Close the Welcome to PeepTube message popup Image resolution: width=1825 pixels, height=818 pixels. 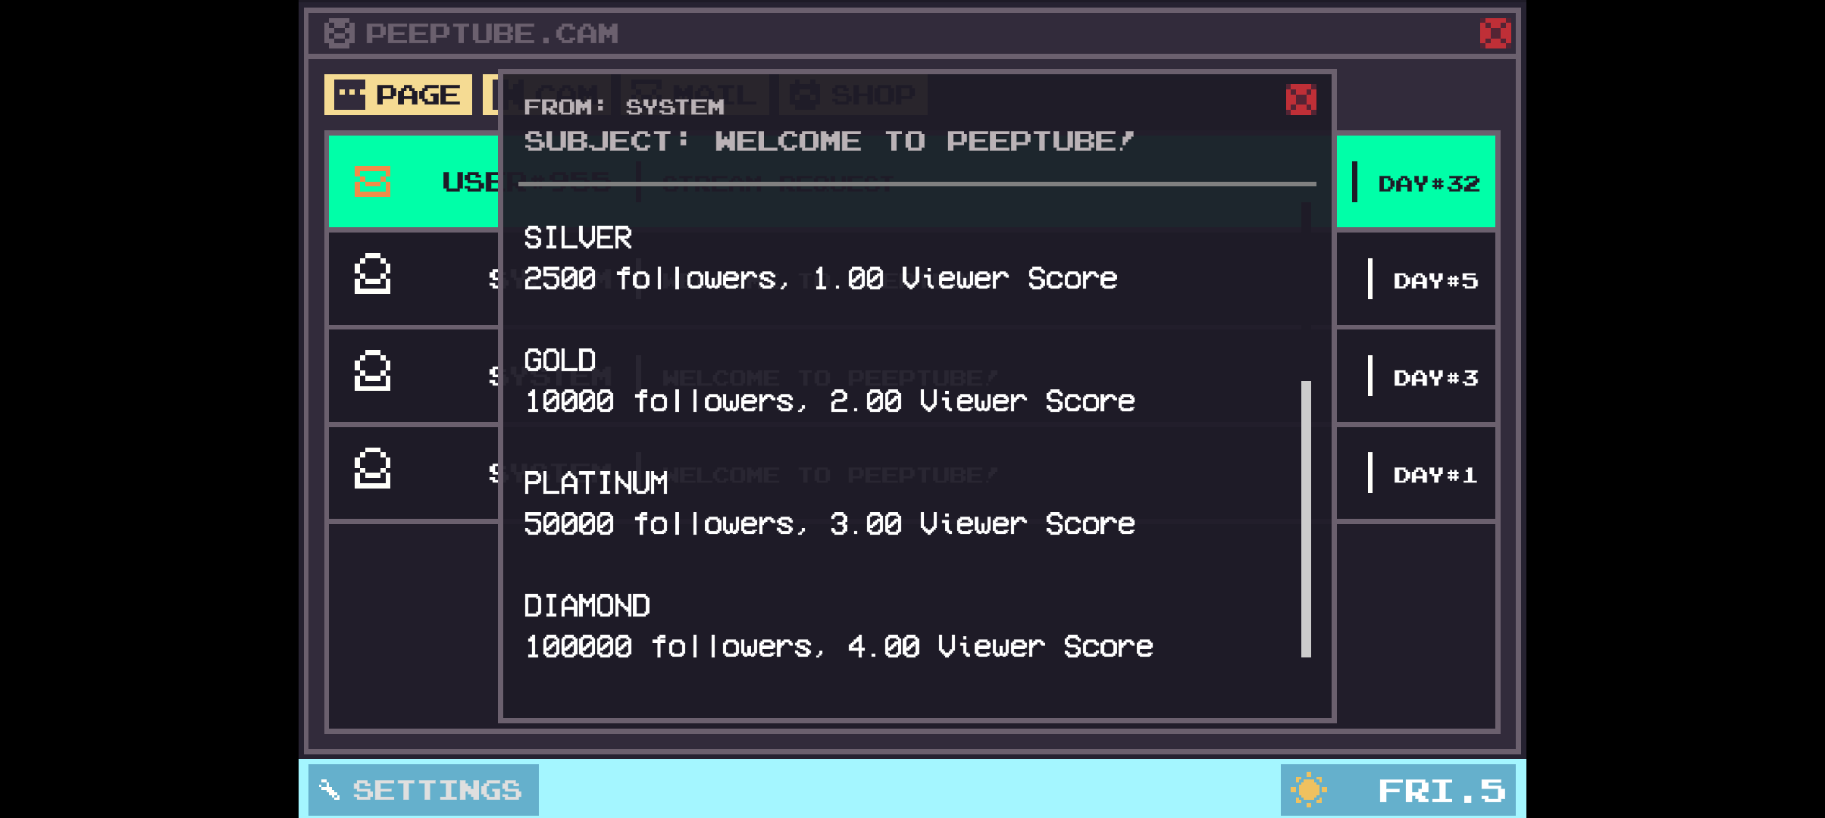click(x=1301, y=100)
